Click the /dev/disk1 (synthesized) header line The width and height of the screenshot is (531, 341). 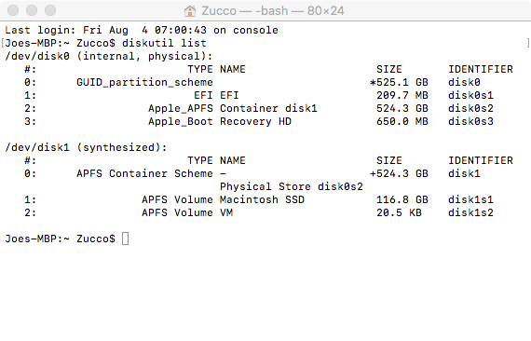[86, 147]
